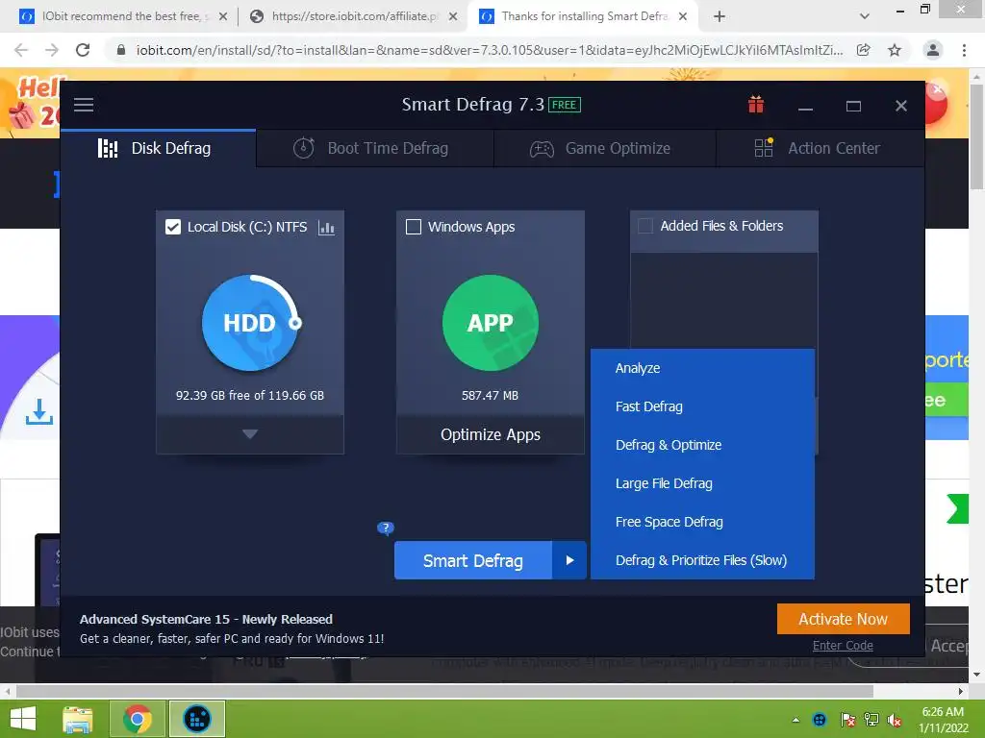
Task: Click the Chrome address bar URL
Action: 490,50
